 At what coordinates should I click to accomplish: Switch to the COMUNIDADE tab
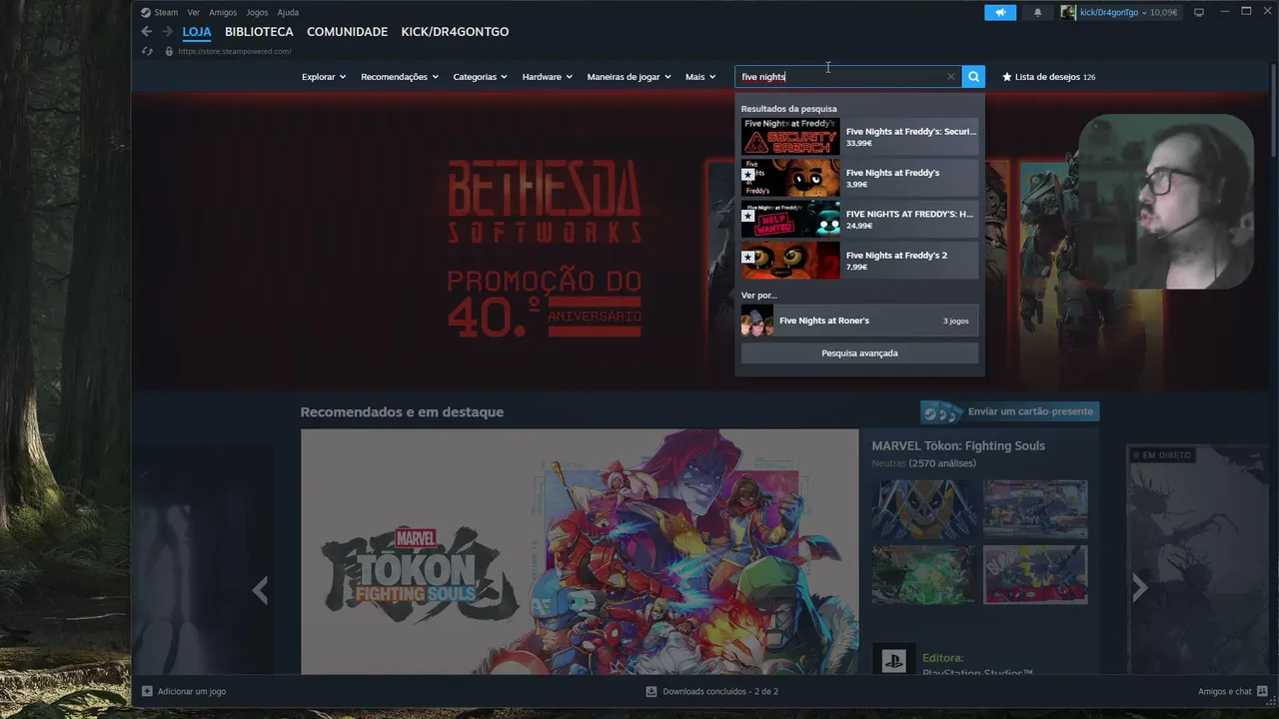pyautogui.click(x=347, y=32)
